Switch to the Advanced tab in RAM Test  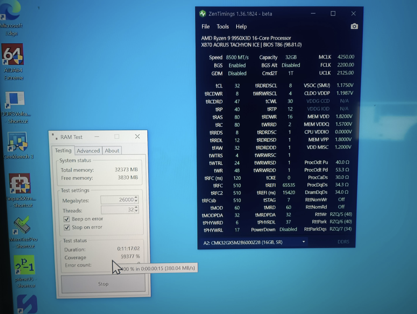[x=88, y=151]
